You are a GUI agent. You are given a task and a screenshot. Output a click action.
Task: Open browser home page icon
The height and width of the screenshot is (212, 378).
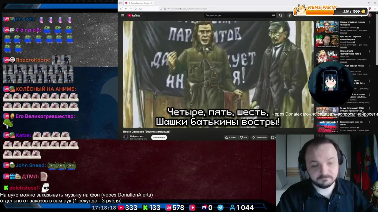click(140, 9)
